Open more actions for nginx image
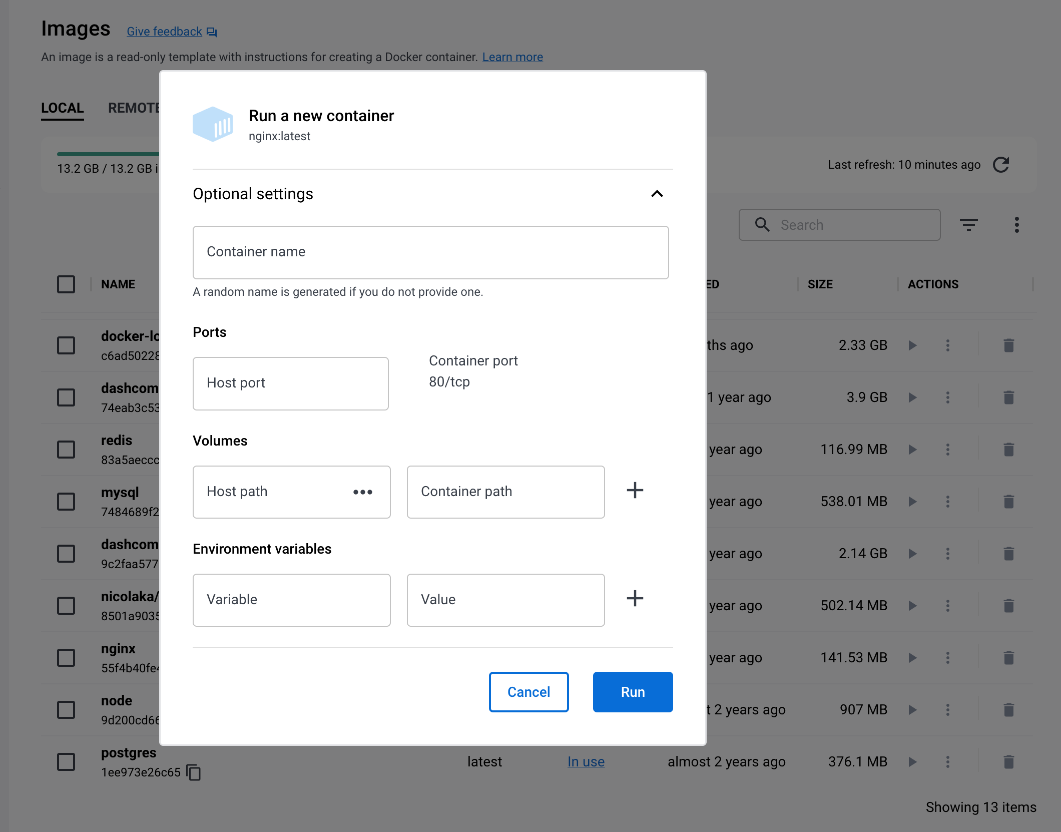Image resolution: width=1061 pixels, height=832 pixels. click(x=948, y=658)
